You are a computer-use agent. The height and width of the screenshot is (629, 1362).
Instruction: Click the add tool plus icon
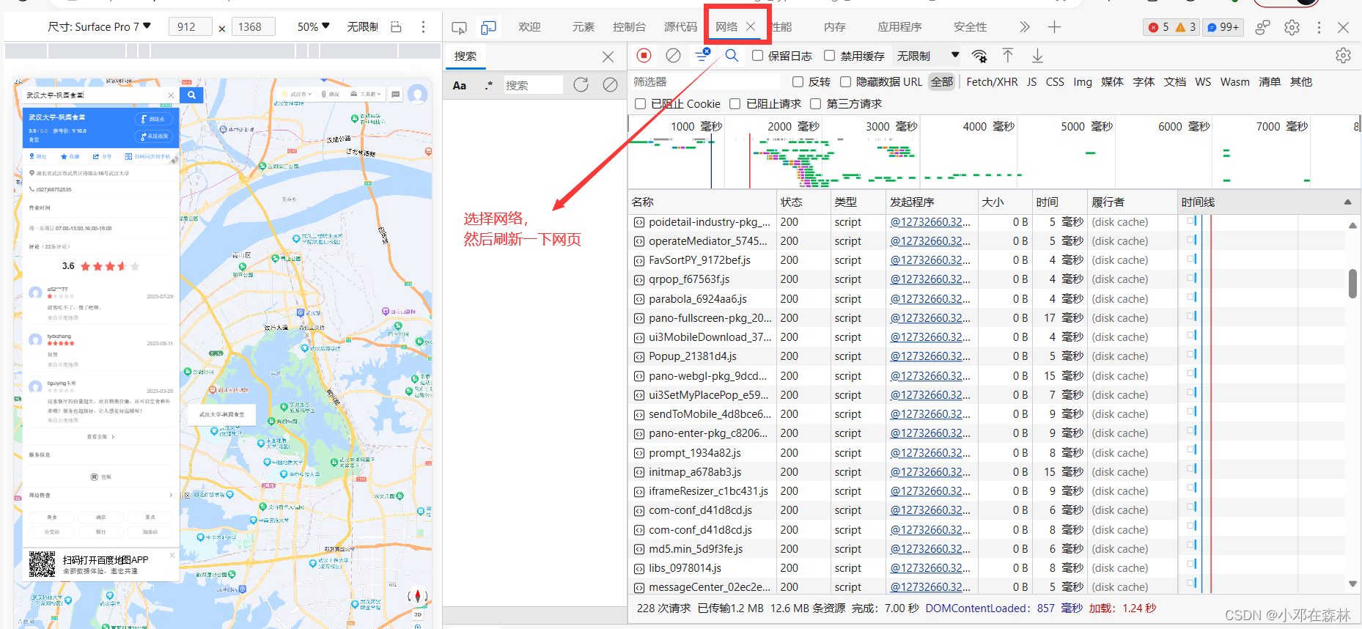(x=1054, y=27)
